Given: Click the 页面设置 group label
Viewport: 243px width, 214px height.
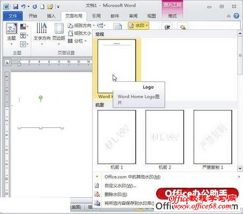Looking at the screenshot, I should click(66, 53).
